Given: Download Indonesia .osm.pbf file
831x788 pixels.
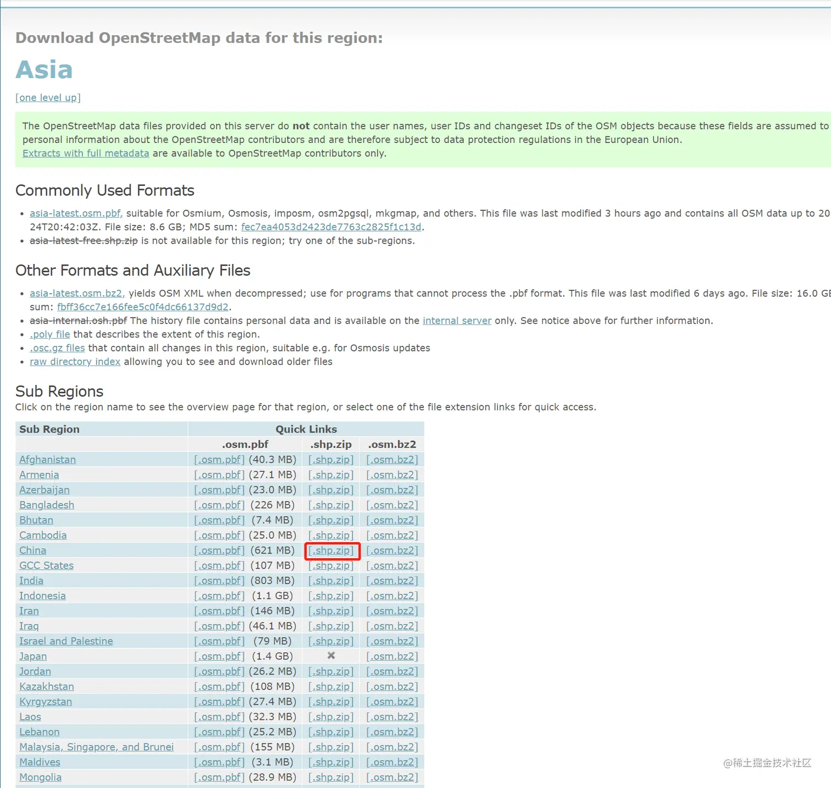Looking at the screenshot, I should point(219,596).
